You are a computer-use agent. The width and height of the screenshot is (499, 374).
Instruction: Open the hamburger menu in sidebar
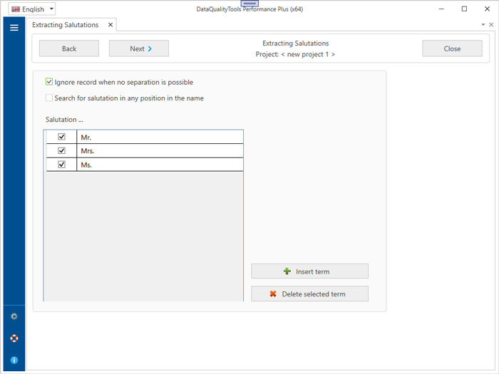click(x=14, y=28)
